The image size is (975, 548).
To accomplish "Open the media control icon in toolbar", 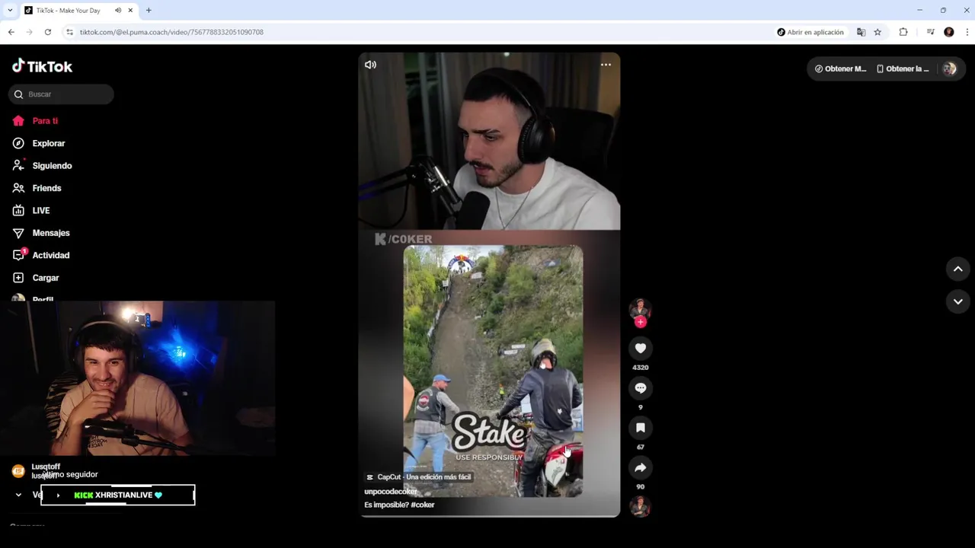I will point(930,32).
